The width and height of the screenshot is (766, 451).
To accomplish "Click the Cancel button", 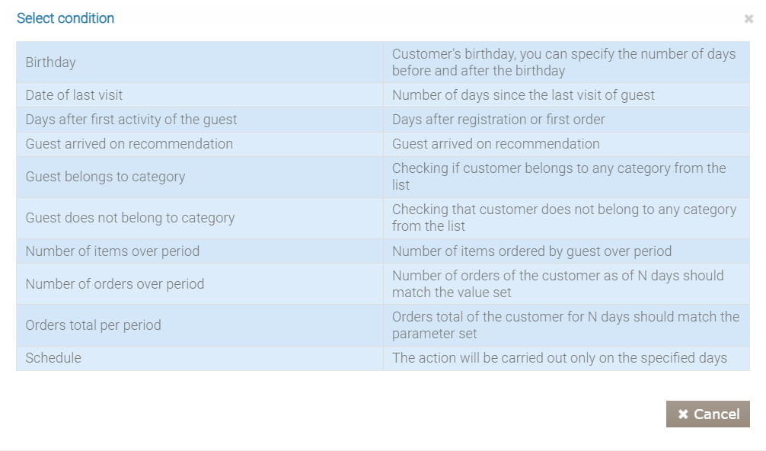I will coord(708,414).
